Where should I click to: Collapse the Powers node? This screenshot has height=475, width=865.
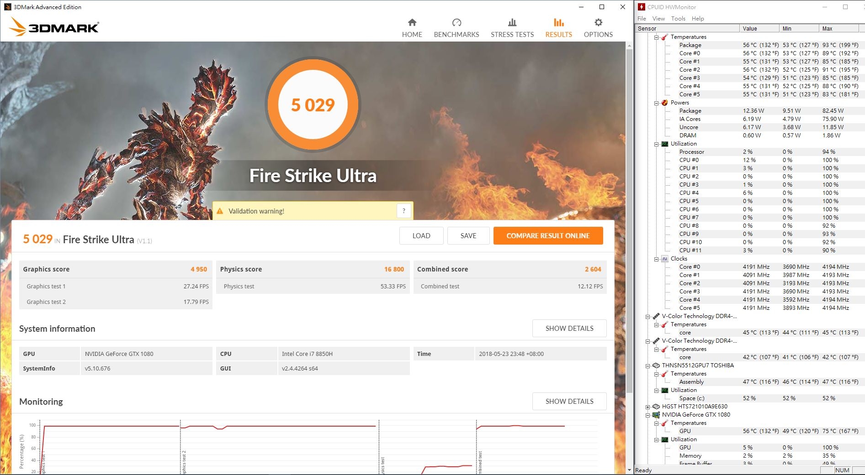point(657,103)
